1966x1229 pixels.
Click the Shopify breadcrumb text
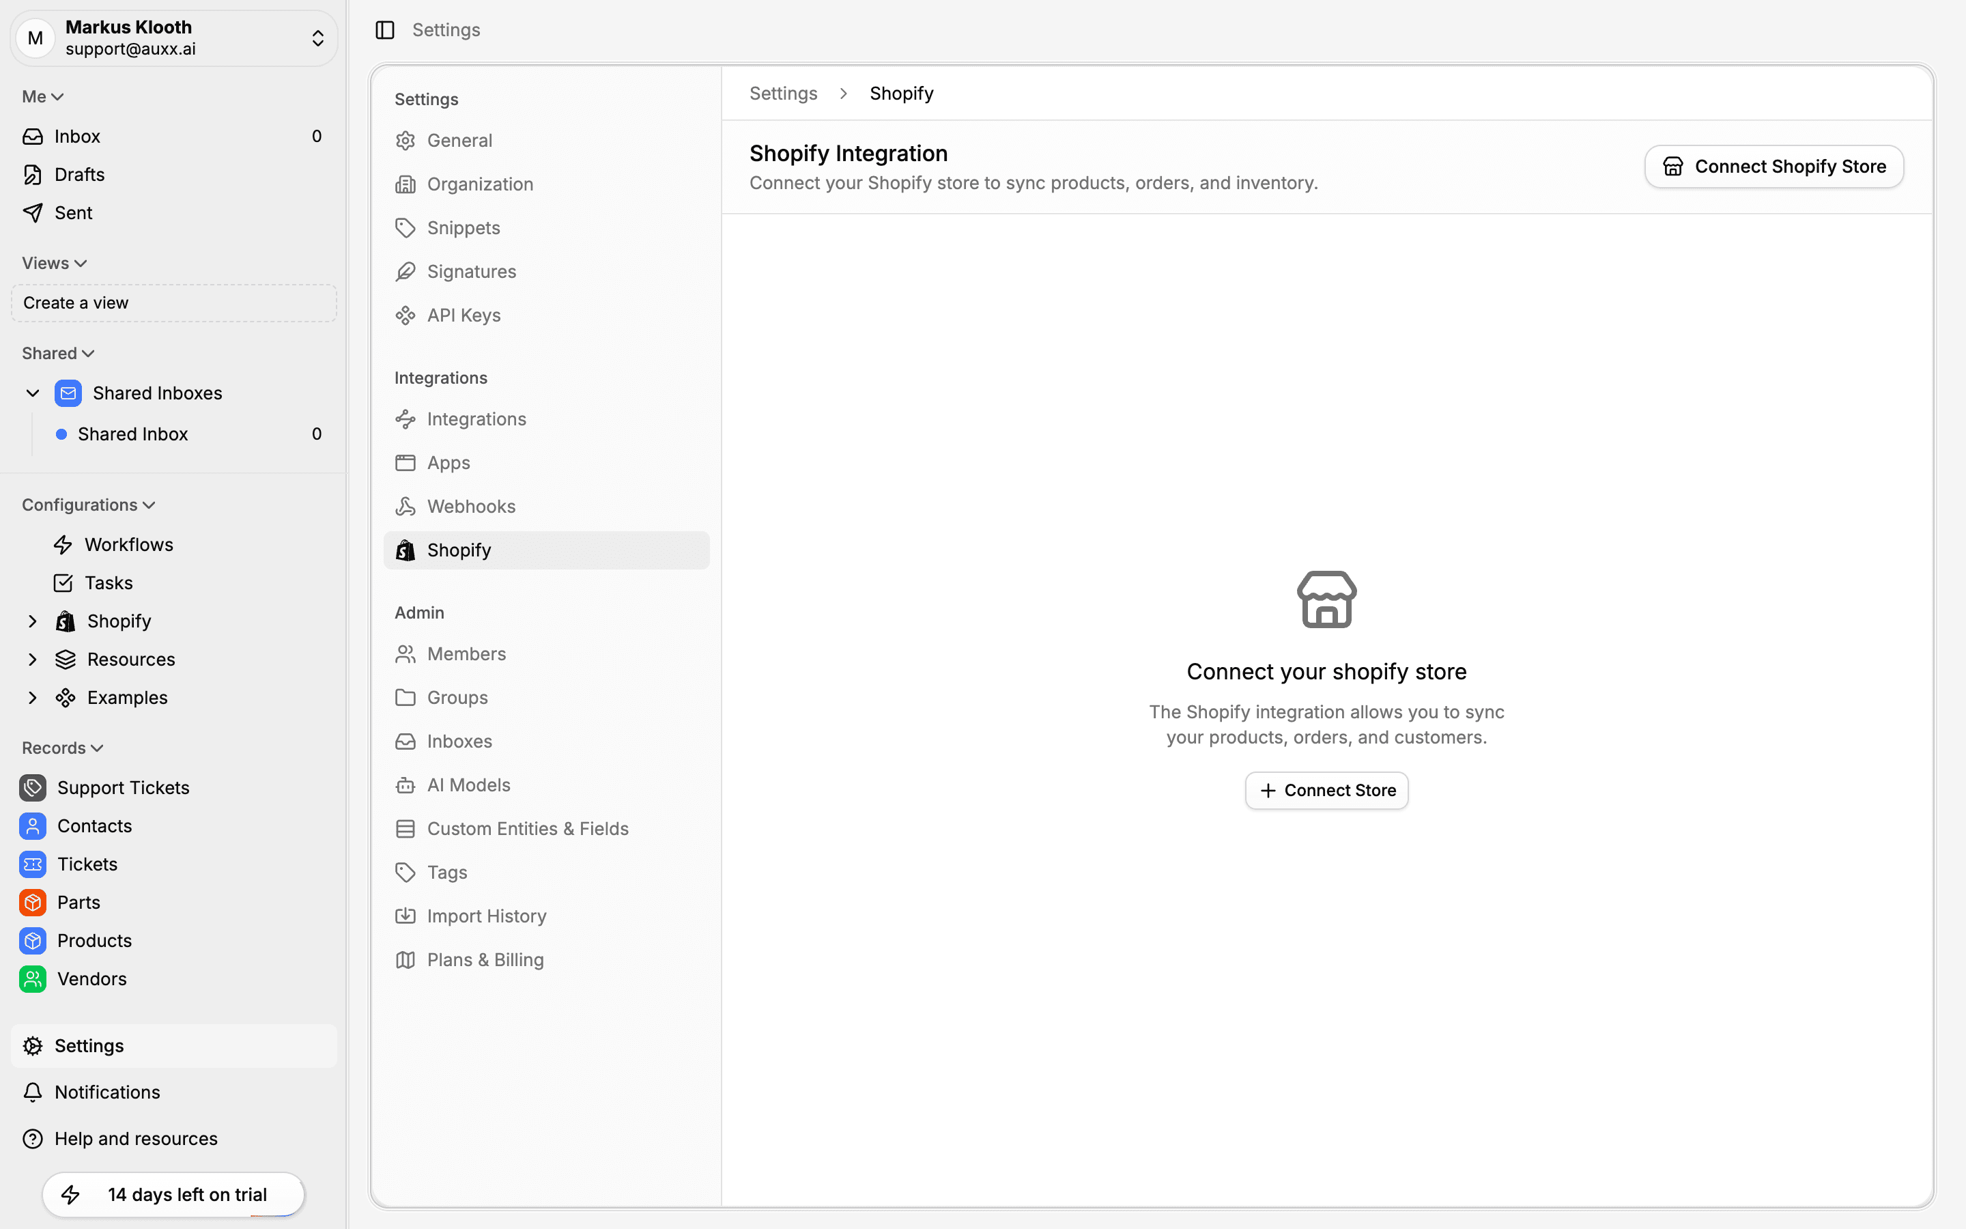pos(902,94)
